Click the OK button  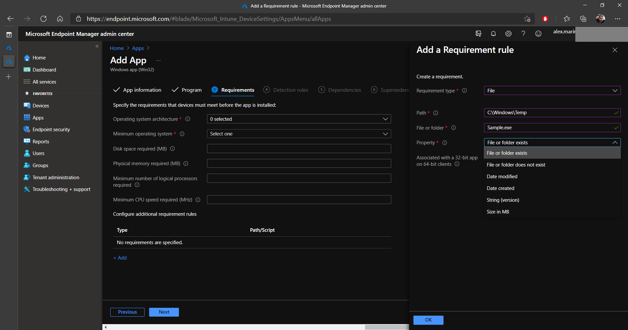tap(428, 320)
